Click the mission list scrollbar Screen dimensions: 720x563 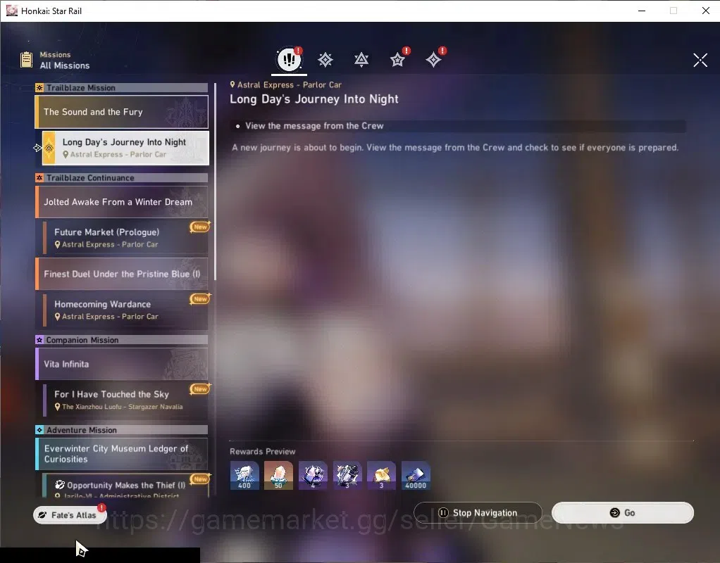click(x=215, y=182)
